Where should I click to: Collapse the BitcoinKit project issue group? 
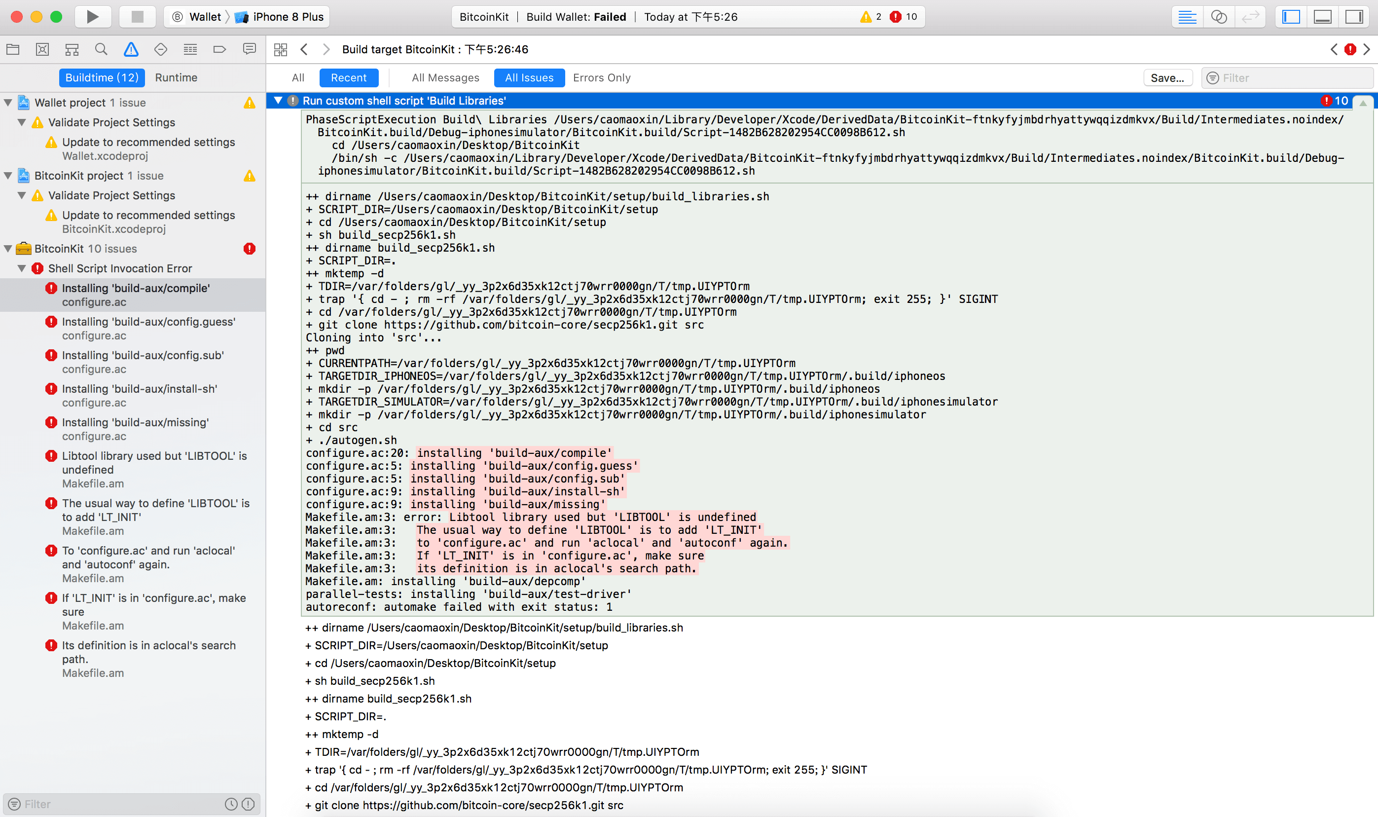[8, 176]
